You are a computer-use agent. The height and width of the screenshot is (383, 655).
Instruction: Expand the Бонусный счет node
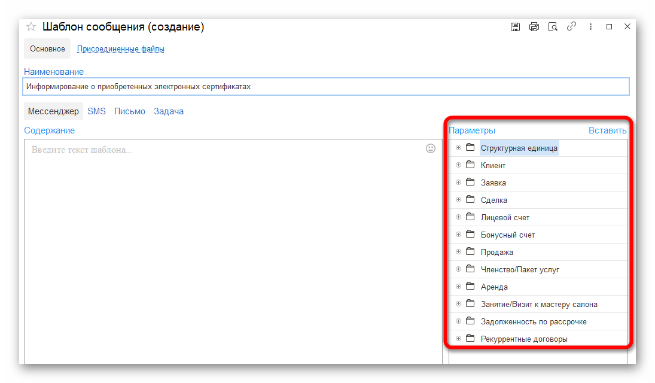point(458,235)
